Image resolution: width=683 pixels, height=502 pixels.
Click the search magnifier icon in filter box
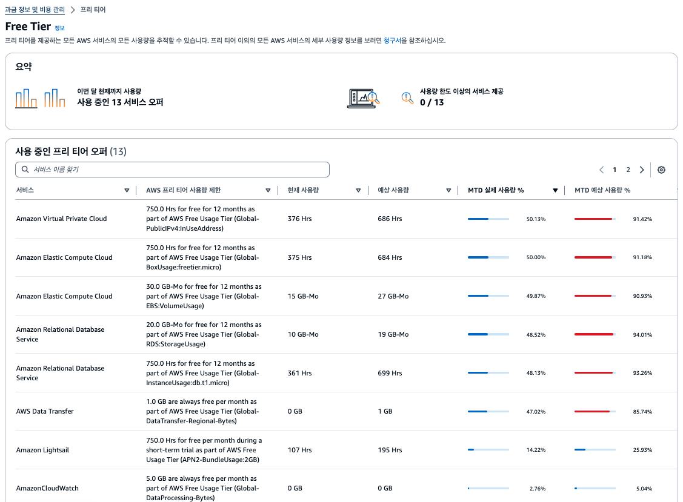[x=25, y=170]
